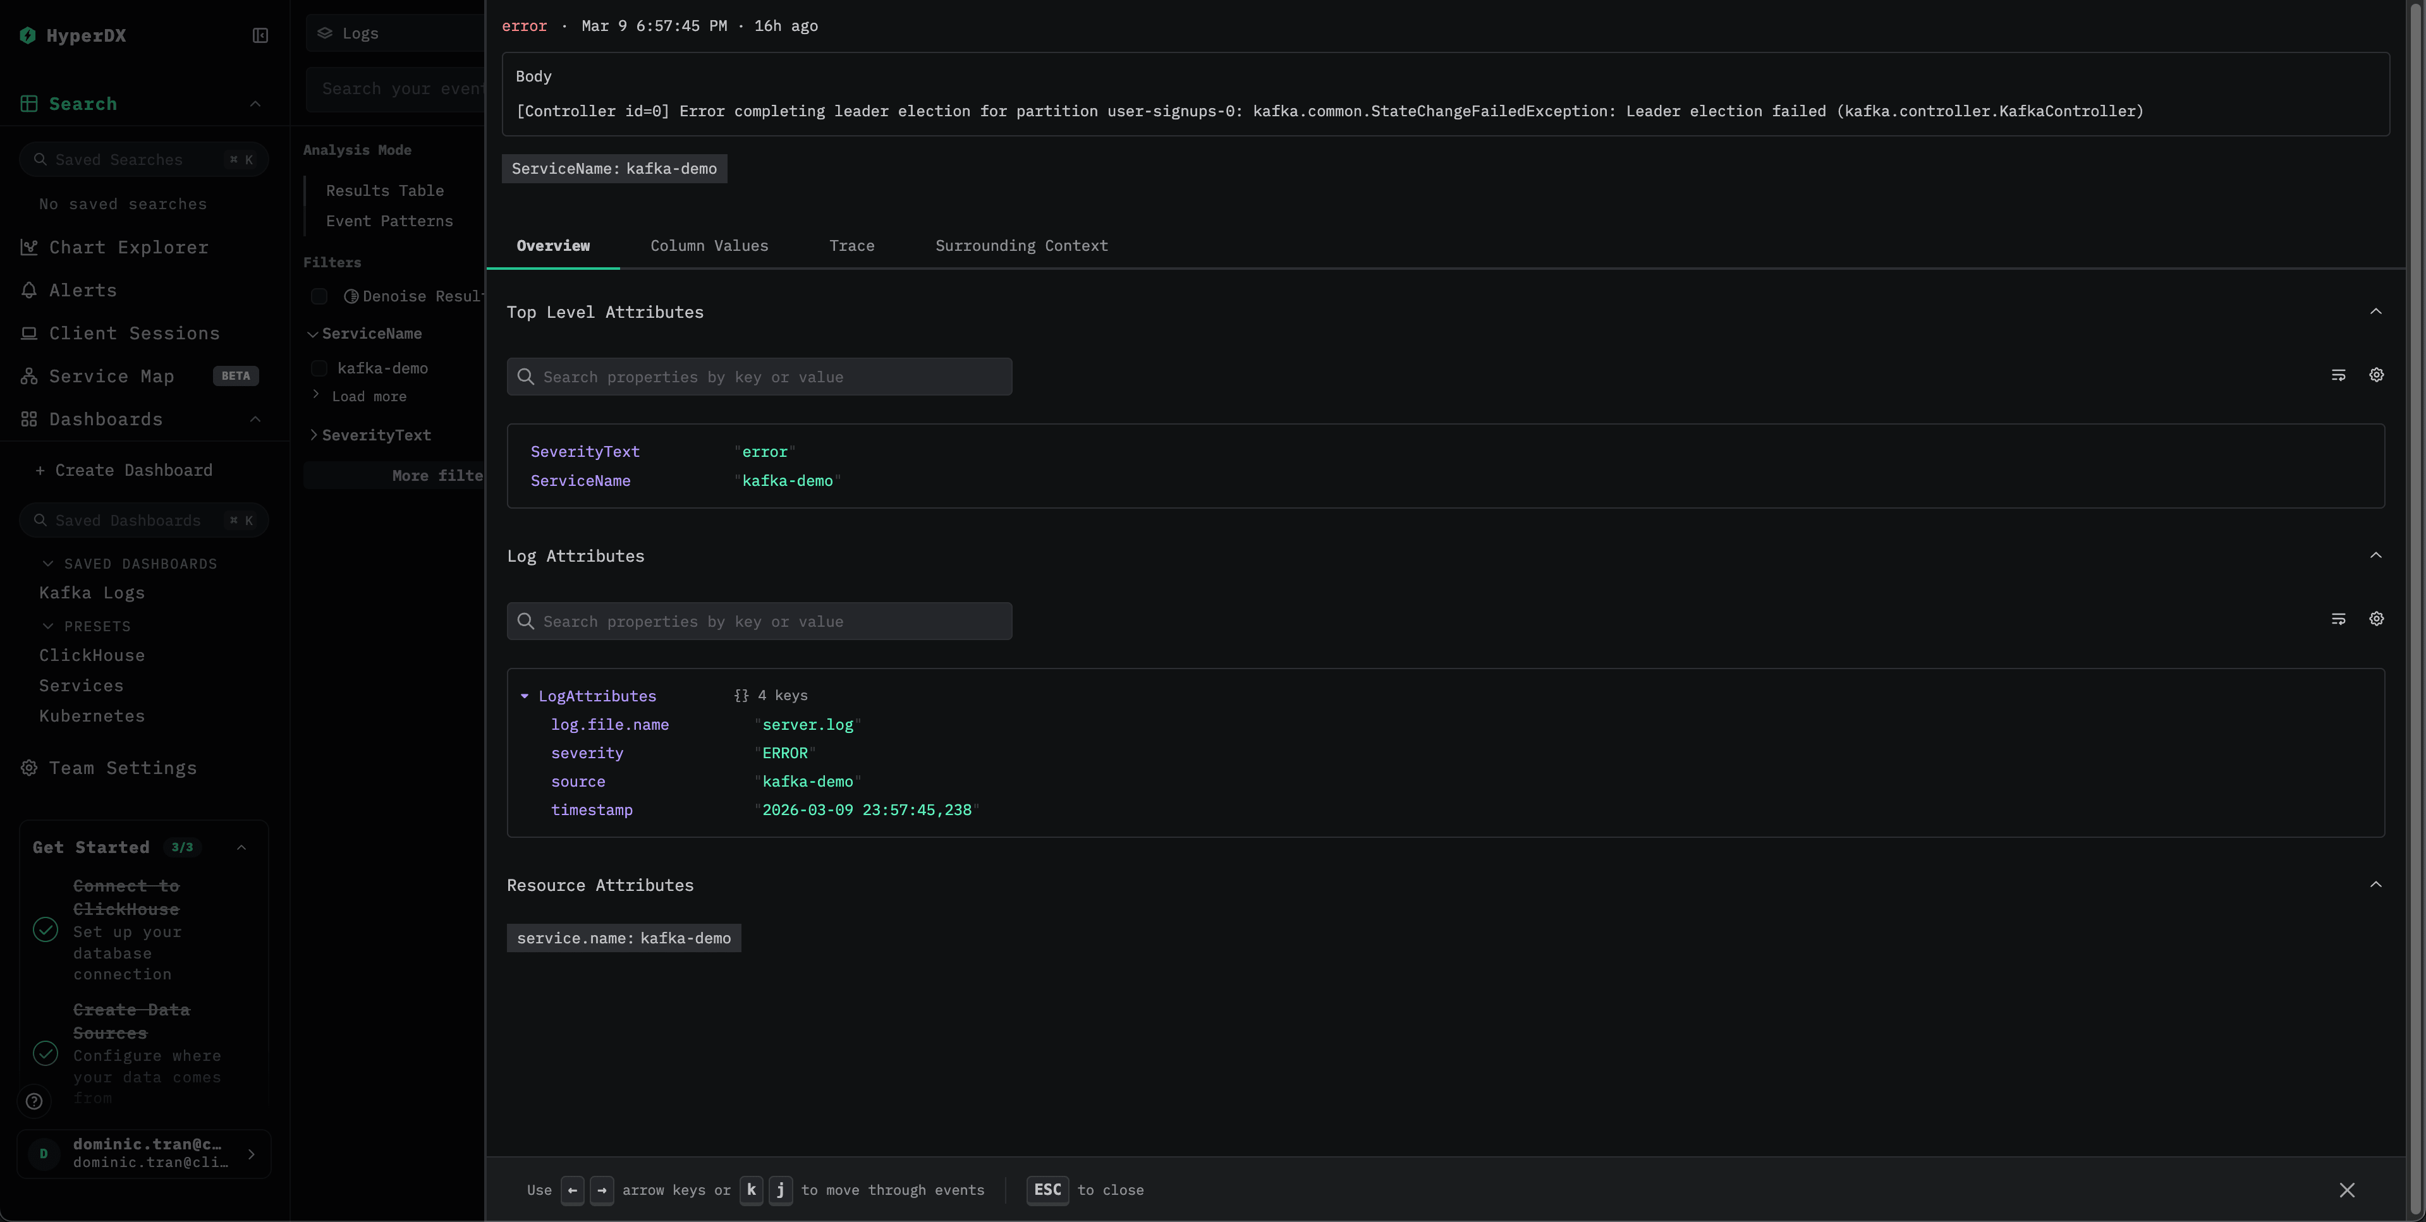
Task: Open settings gear for Top Level Attributes
Action: [2377, 375]
